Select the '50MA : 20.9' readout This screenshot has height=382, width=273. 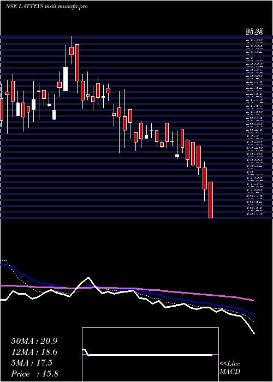coord(34,341)
